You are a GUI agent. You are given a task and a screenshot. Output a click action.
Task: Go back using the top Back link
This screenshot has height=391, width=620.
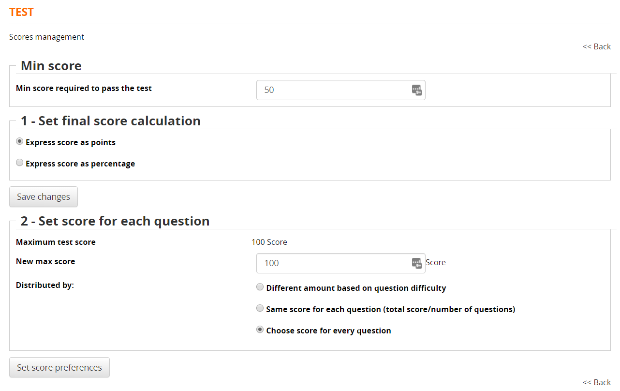click(596, 46)
